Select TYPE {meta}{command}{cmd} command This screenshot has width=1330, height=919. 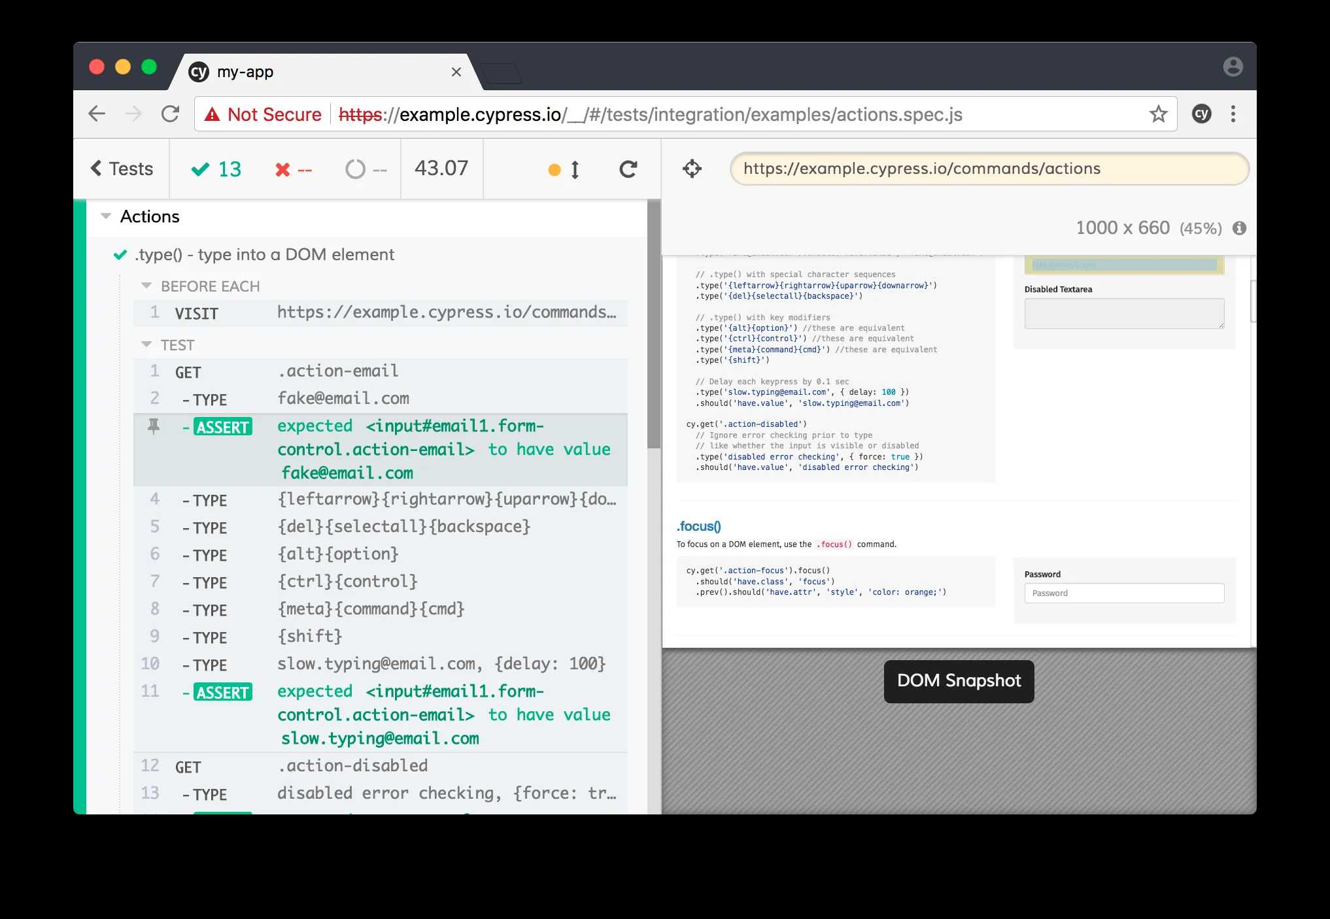click(381, 610)
